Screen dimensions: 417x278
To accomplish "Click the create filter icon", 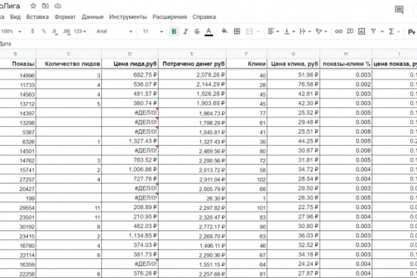I will pos(374,31).
